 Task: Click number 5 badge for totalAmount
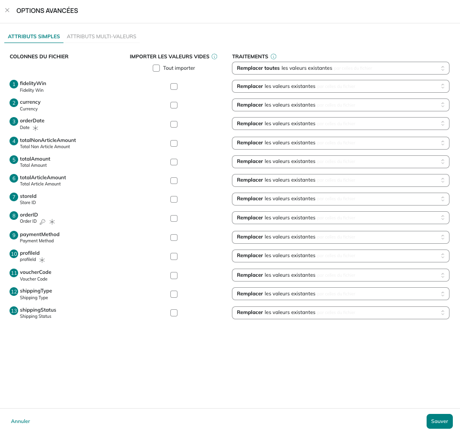(x=14, y=160)
